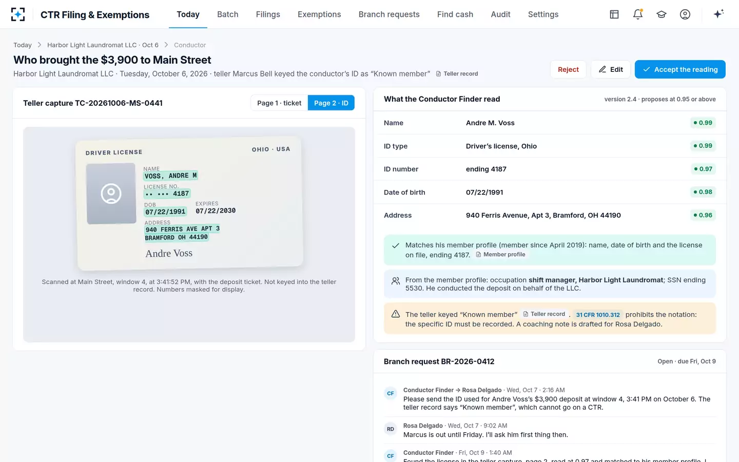739x462 pixels.
Task: Open the layout panel icon in header
Action: coord(614,14)
